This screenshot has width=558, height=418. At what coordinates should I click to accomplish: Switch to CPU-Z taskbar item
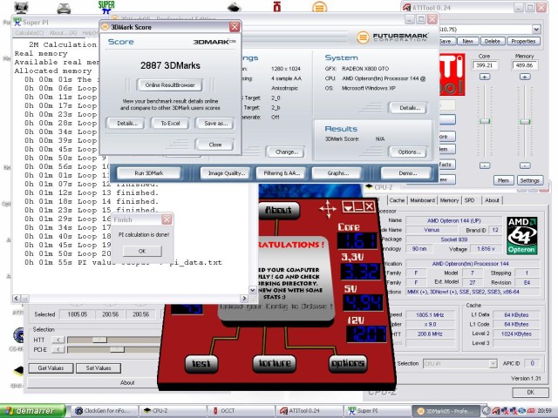coord(173,411)
